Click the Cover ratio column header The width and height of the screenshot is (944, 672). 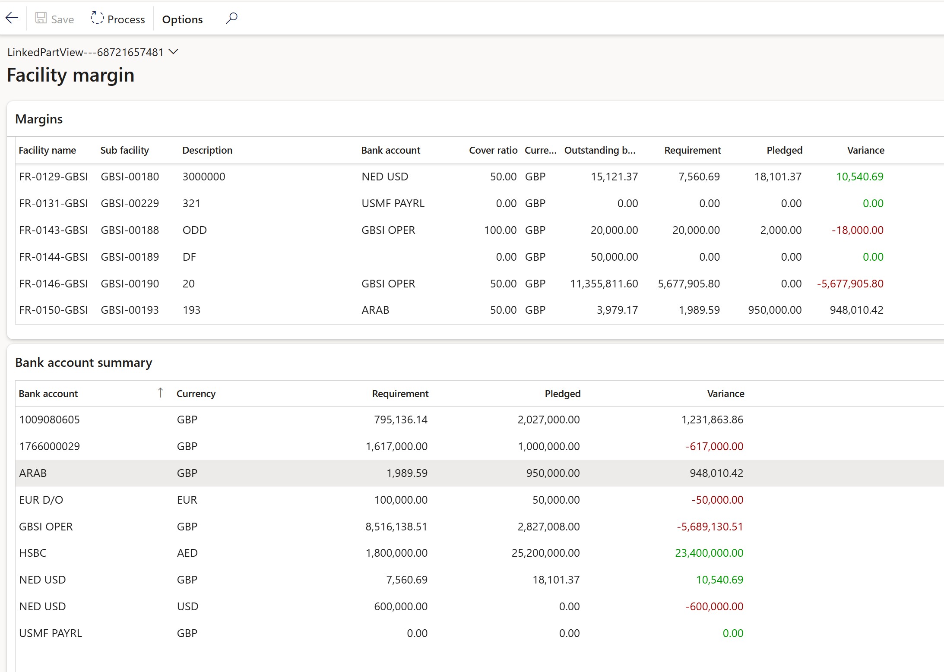coord(493,150)
